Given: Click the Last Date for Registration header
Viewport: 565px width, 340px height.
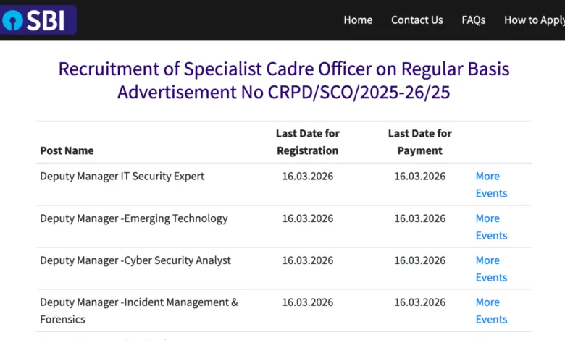Looking at the screenshot, I should coord(307,142).
